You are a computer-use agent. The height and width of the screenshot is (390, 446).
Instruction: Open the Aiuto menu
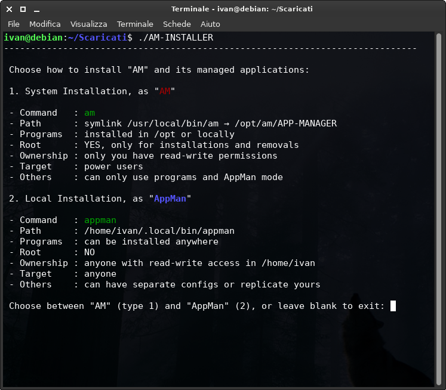(210, 24)
